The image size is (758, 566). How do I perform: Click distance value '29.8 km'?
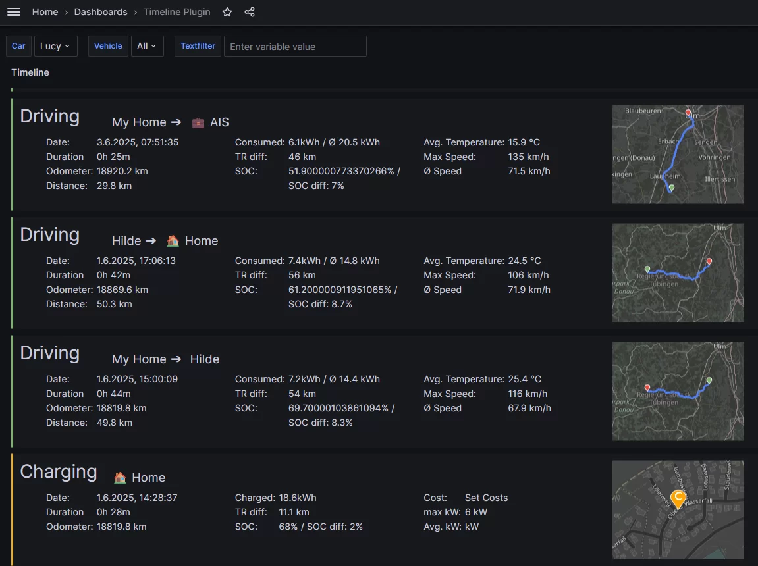(114, 186)
